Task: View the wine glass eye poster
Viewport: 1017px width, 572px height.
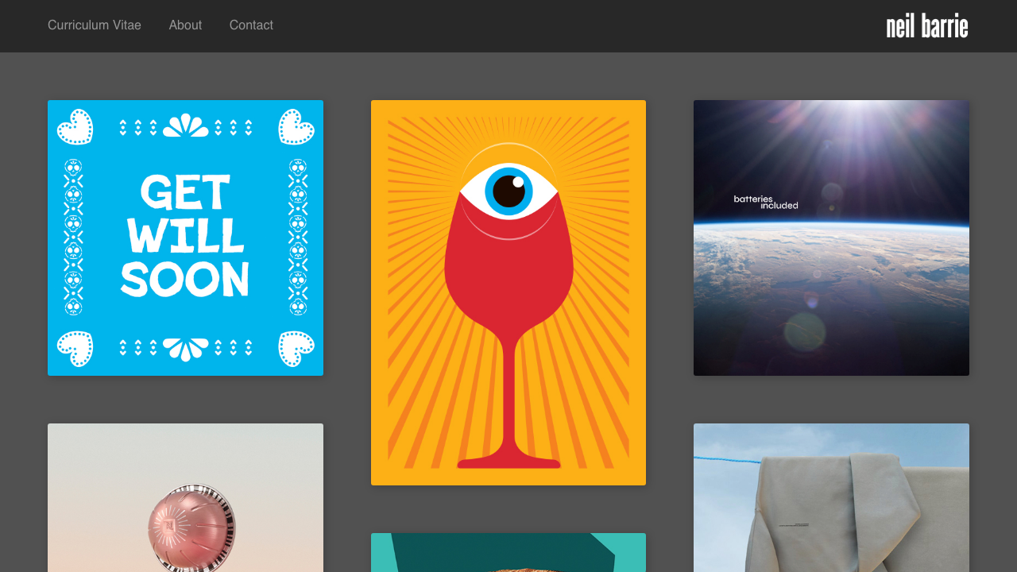Action: pyautogui.click(x=508, y=292)
